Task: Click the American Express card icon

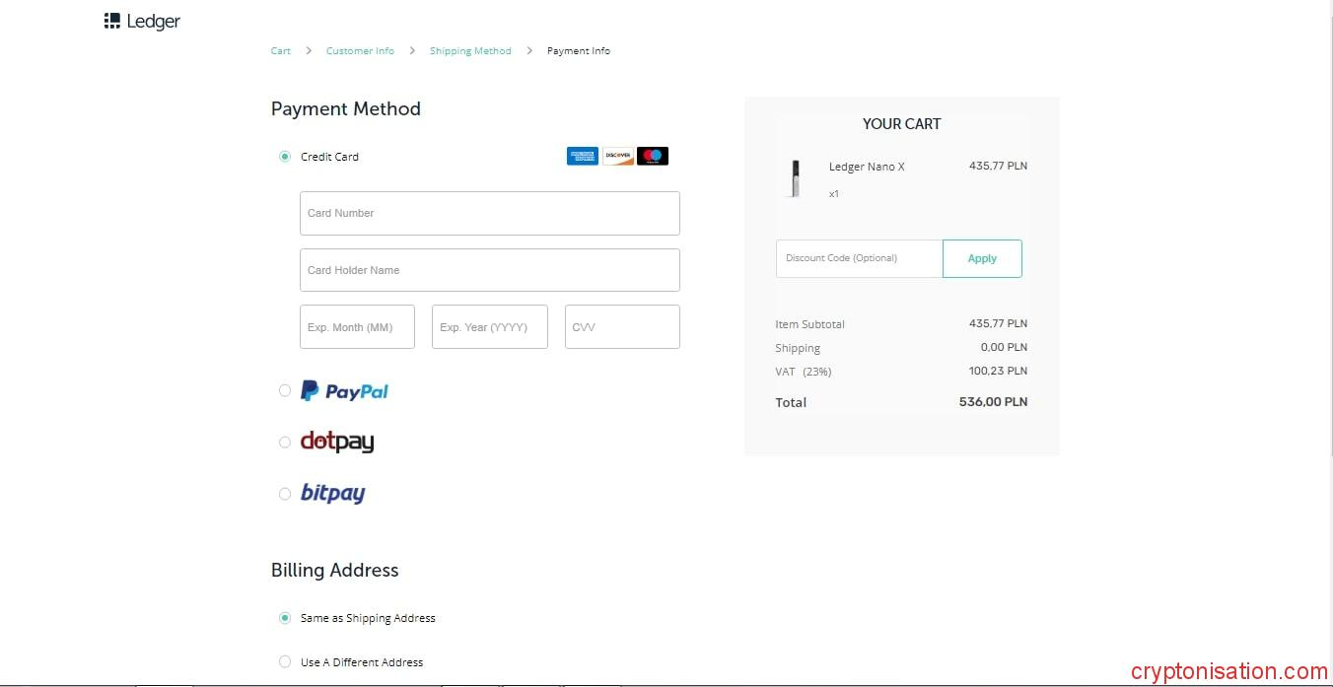Action: (x=582, y=156)
